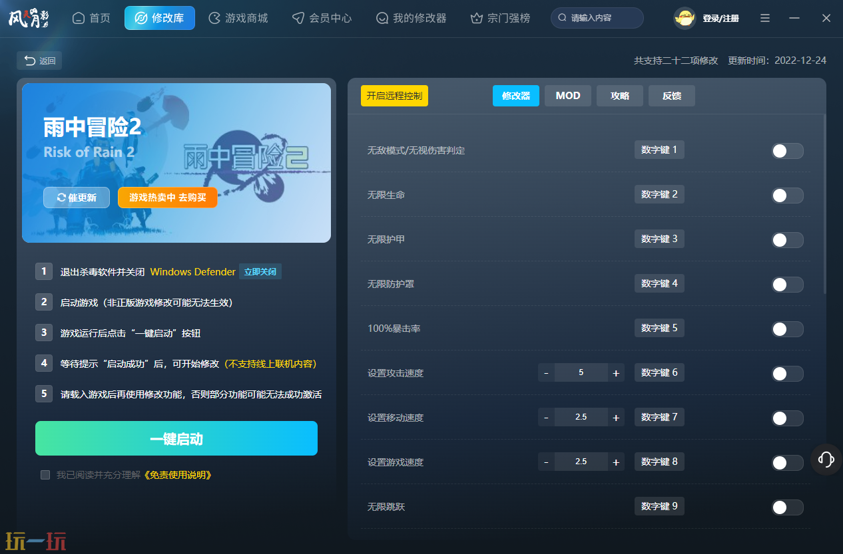This screenshot has height=554, width=843.
Task: Click the 设置攻击速度 value field
Action: 581,372
